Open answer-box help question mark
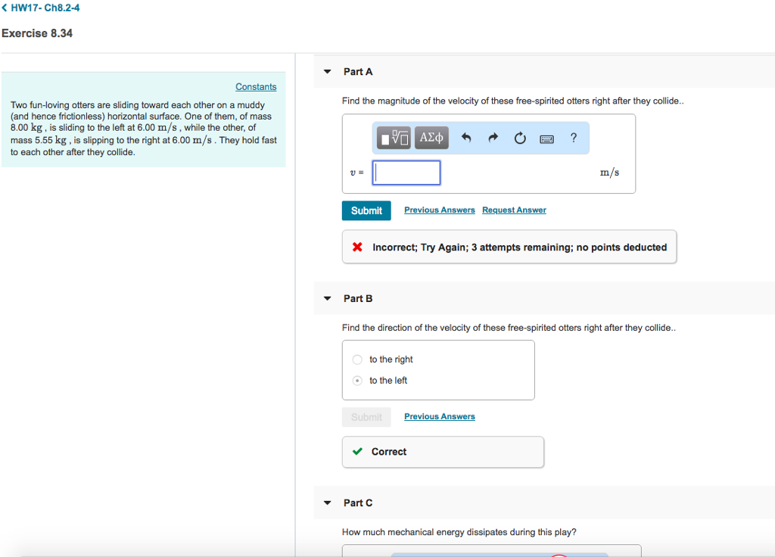This screenshot has height=557, width=775. pyautogui.click(x=574, y=138)
